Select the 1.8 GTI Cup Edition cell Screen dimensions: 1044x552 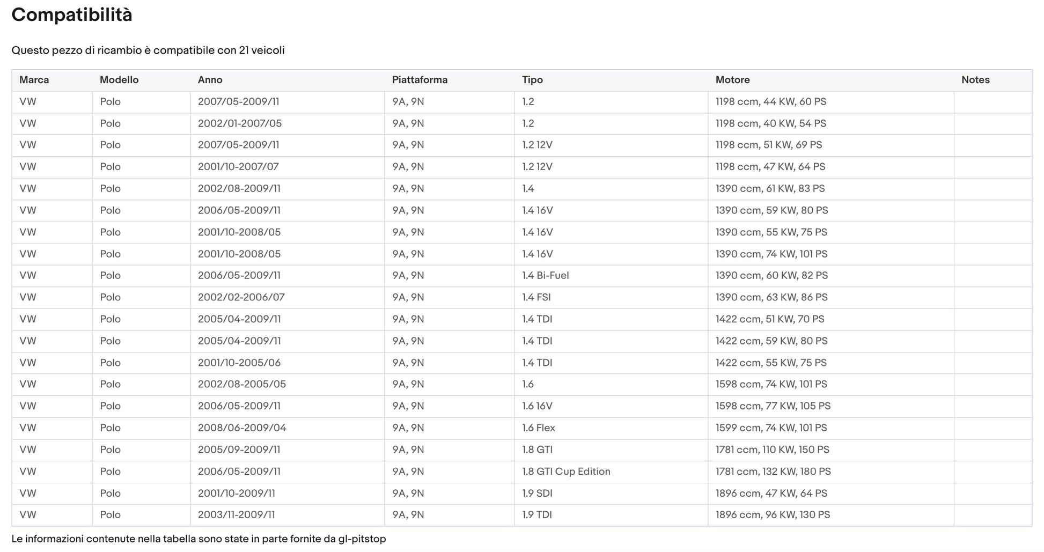tap(565, 472)
